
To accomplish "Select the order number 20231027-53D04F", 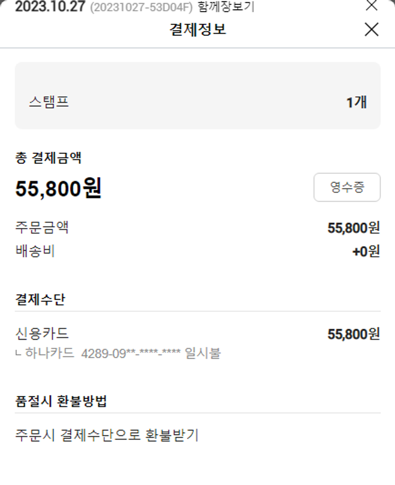I will pyautogui.click(x=142, y=8).
